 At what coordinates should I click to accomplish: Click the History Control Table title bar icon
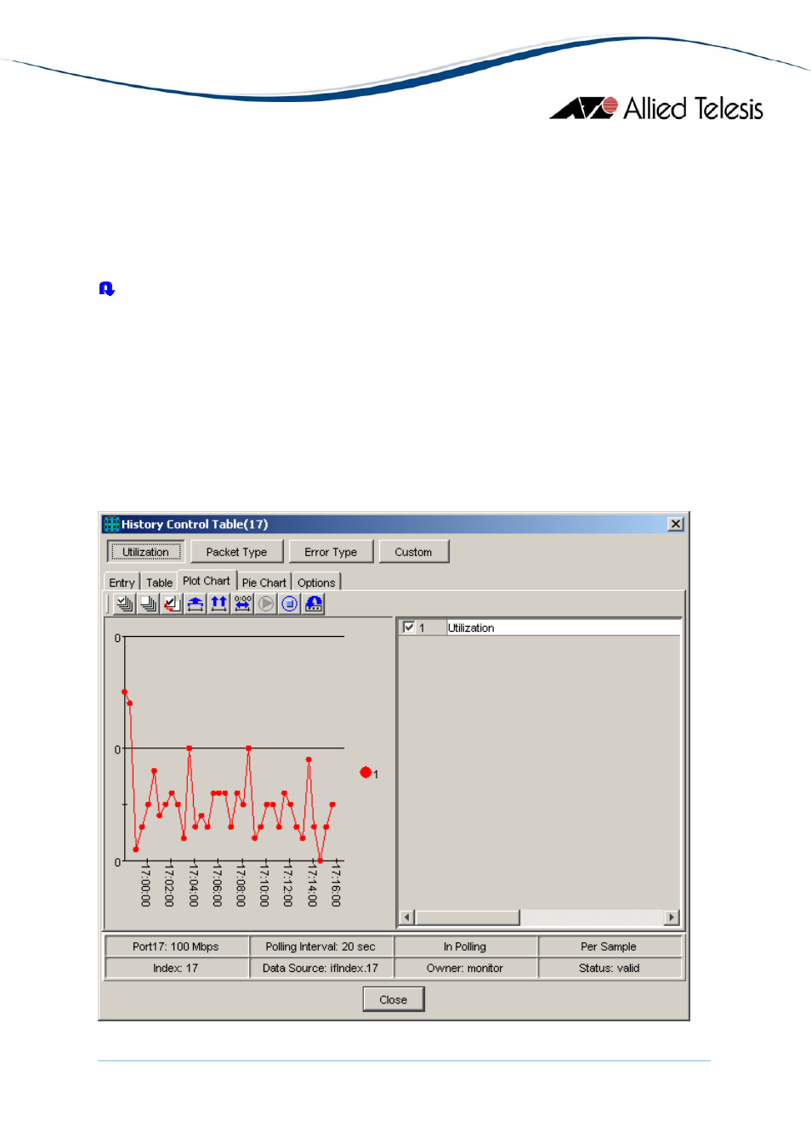tap(111, 524)
